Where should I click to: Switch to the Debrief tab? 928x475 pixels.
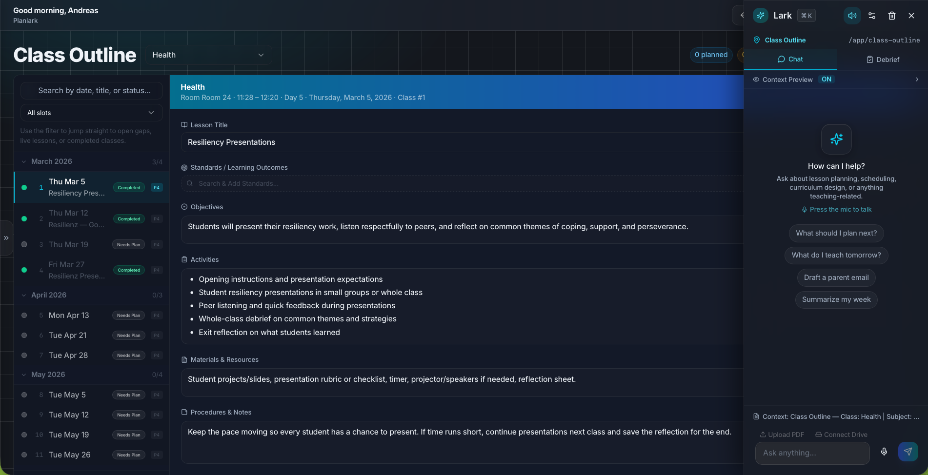[883, 59]
